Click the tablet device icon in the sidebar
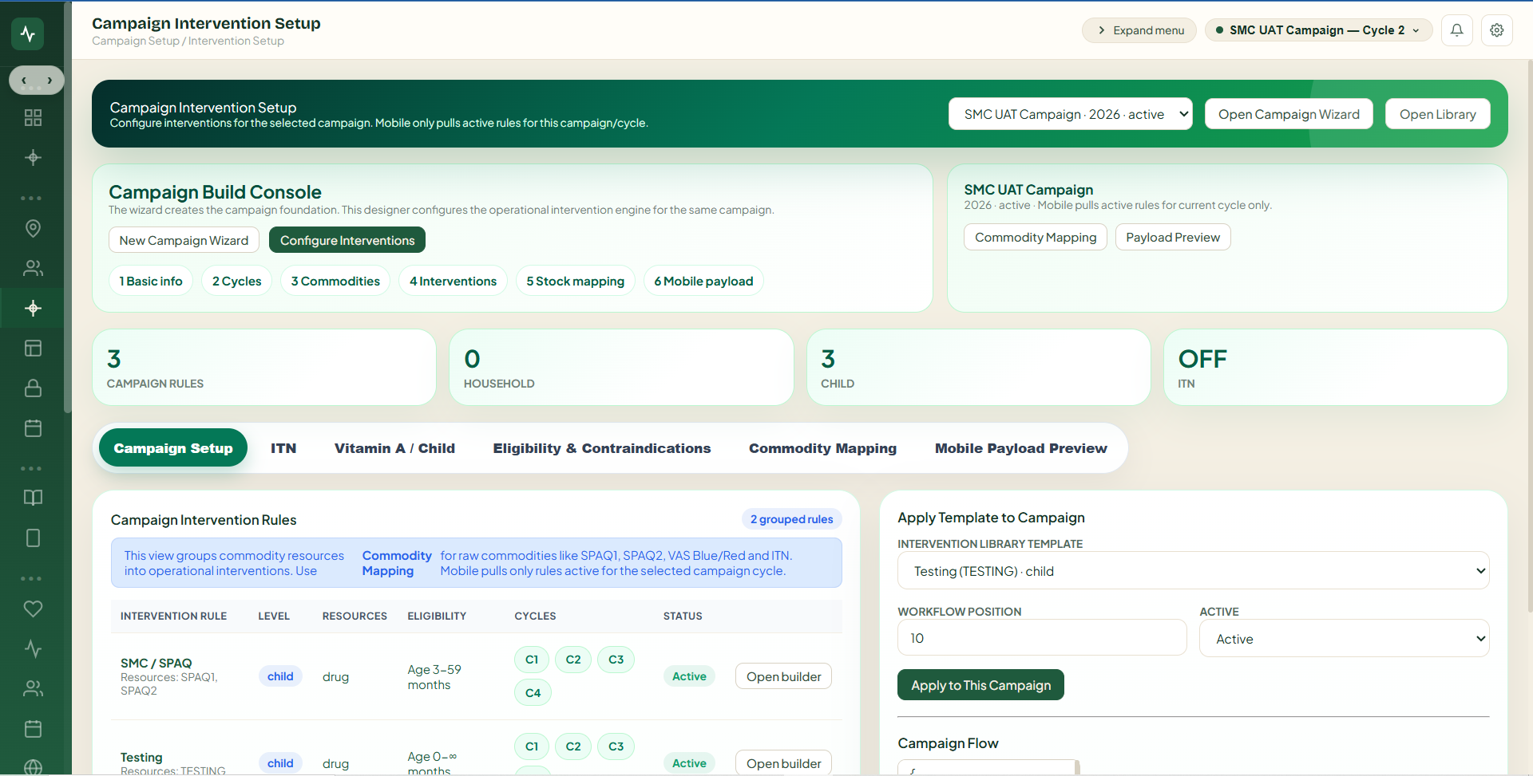 [x=33, y=538]
